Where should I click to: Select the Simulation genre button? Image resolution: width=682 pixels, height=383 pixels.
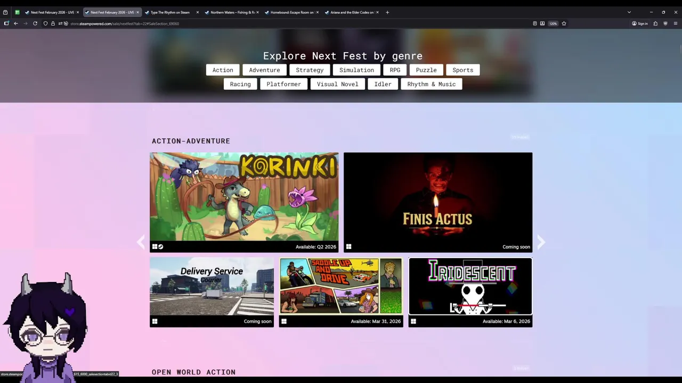(x=356, y=70)
